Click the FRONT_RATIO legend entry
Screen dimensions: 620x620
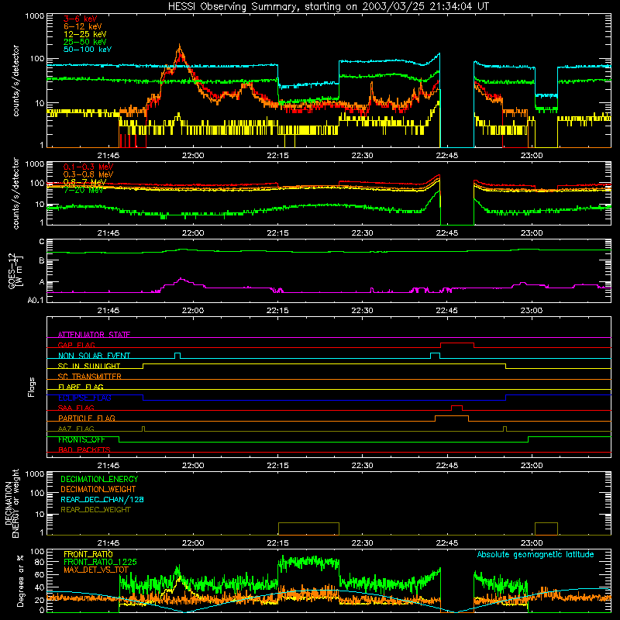[x=88, y=554]
